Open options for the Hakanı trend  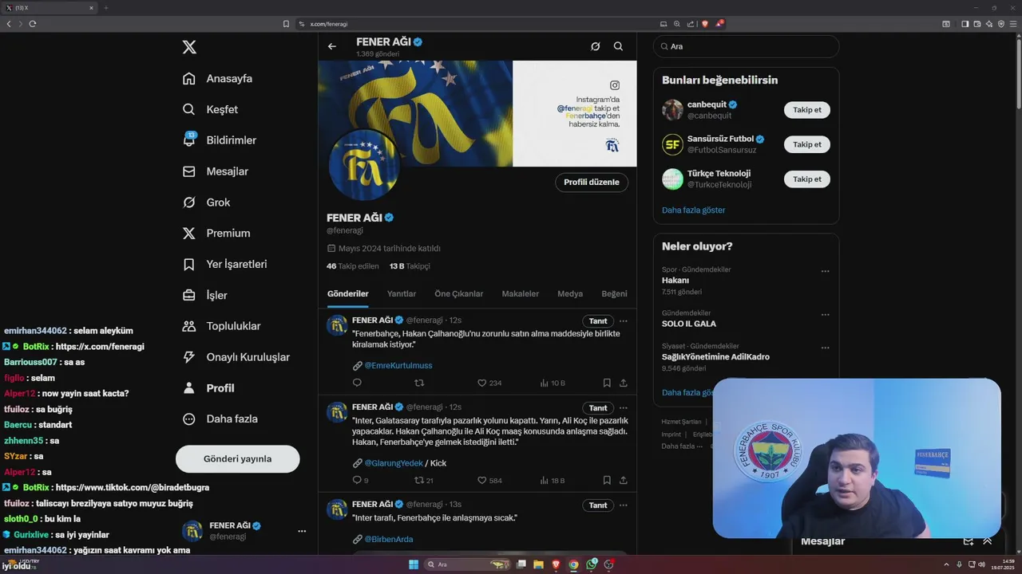pos(825,271)
